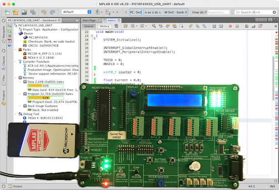Click the Next Bookmark icon
The width and height of the screenshot is (279, 190).
(197, 26)
